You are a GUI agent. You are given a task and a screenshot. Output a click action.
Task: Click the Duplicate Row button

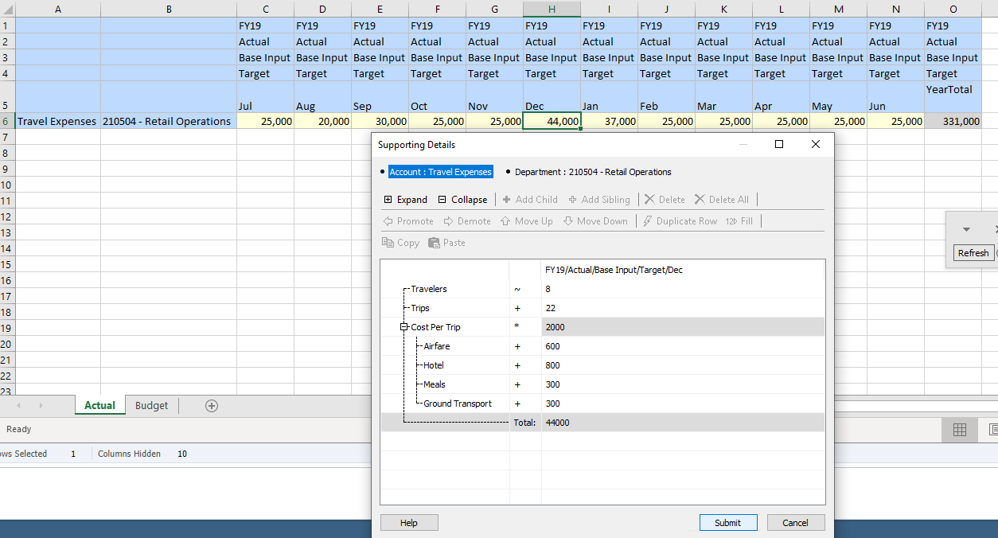(680, 221)
